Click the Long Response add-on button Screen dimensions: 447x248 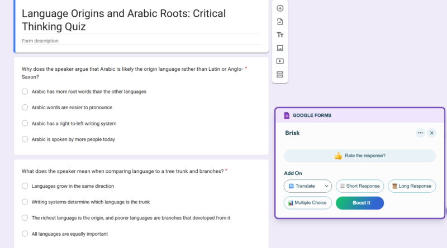coord(412,186)
